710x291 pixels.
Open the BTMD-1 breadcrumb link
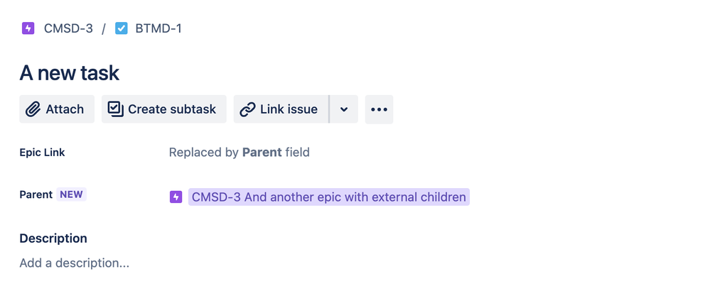(158, 28)
